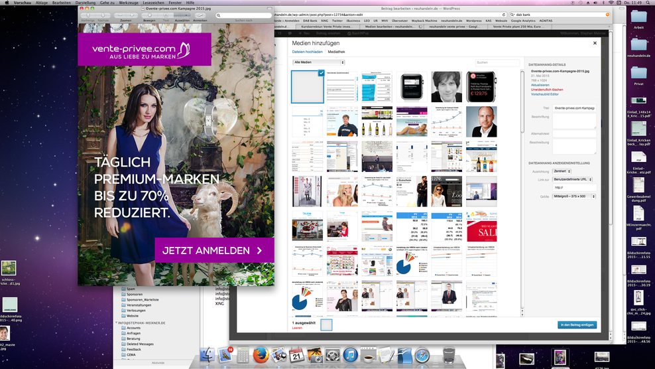The image size is (655, 369).
Task: Open iTunes in the Dock
Action: 350,355
